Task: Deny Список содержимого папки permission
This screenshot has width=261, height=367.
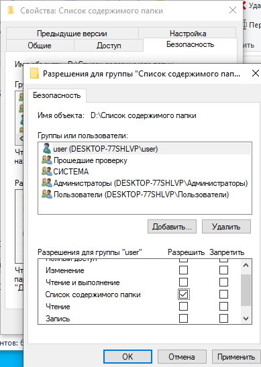Action: [223, 295]
